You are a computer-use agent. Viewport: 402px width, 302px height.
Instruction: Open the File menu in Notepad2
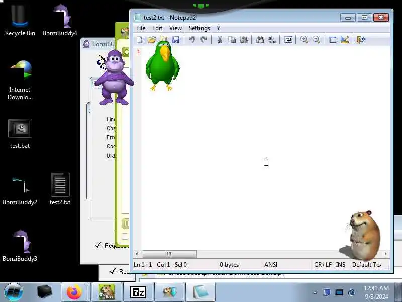click(x=141, y=28)
